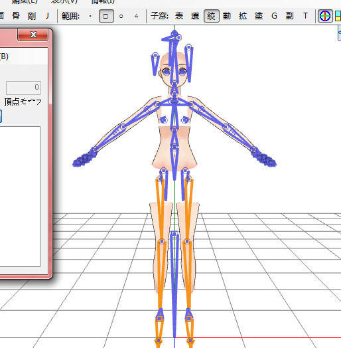
Task: Select the triangle range selection mode
Action: click(x=137, y=16)
